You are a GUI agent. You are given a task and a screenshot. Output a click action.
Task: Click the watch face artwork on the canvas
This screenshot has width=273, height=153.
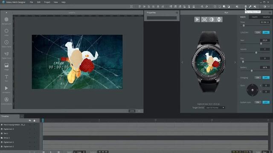pyautogui.click(x=77, y=62)
